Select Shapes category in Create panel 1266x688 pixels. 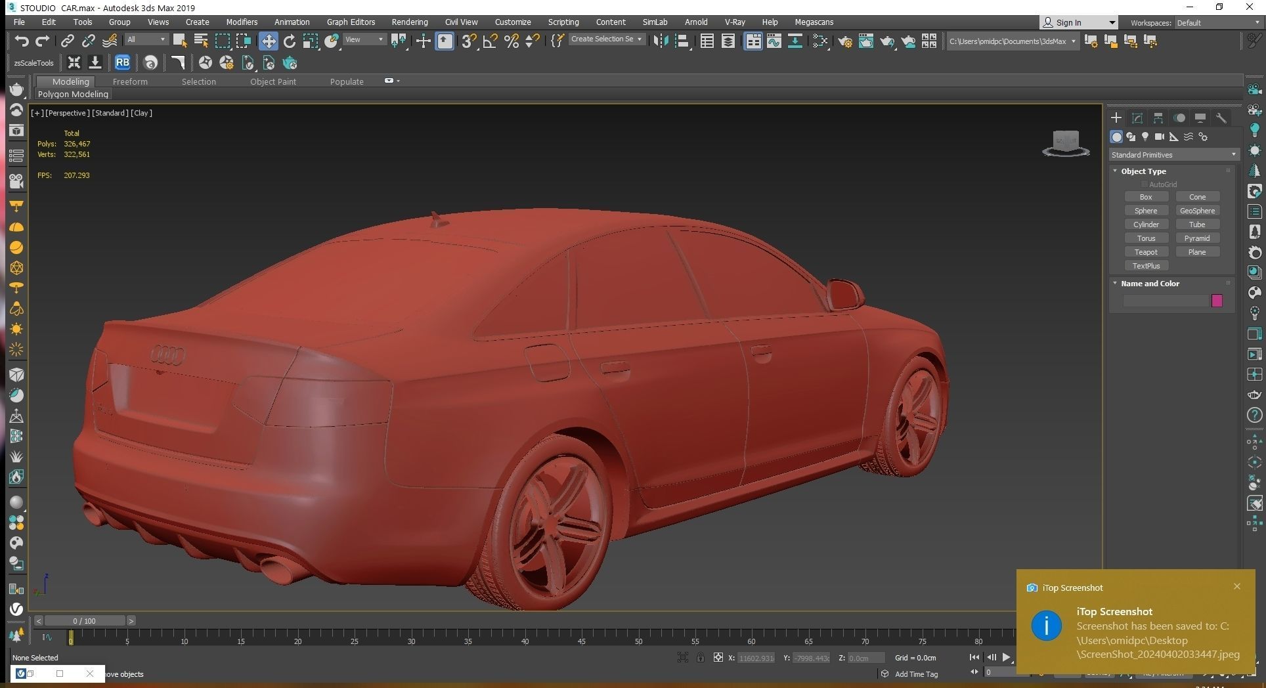tap(1131, 137)
